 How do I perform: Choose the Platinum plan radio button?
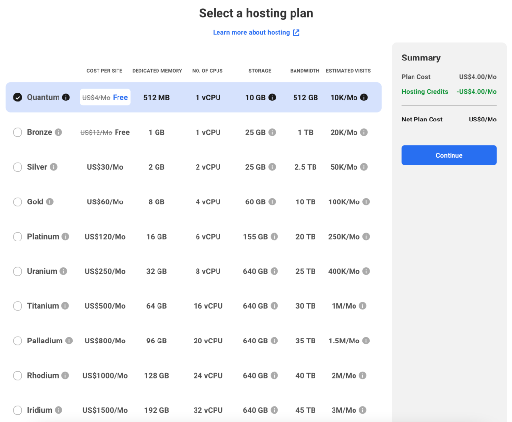(18, 236)
